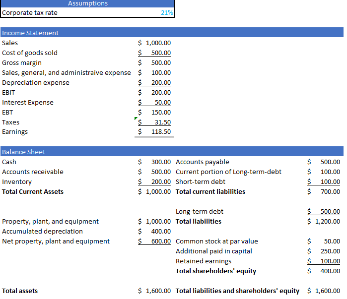Viewport: 347px width, 299px height.
Task: Select the Interest Expense label
Action: (x=28, y=103)
